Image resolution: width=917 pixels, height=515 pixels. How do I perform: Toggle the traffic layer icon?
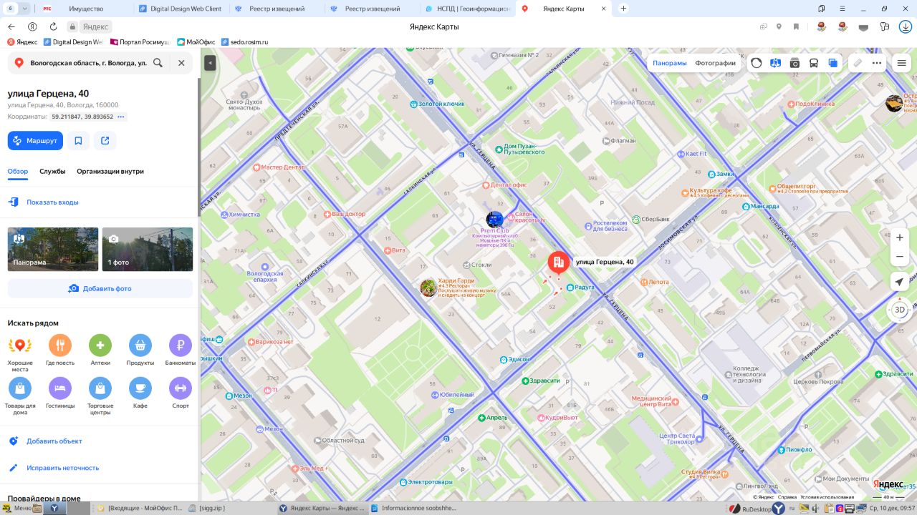coord(757,63)
